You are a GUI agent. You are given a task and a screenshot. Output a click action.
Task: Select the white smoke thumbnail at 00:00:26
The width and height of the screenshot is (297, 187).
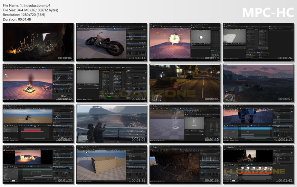pos(258,42)
